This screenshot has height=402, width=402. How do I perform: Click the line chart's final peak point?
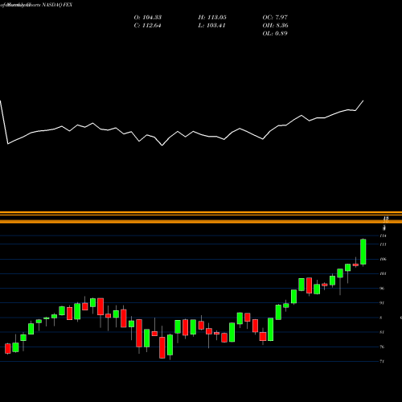coord(363,100)
